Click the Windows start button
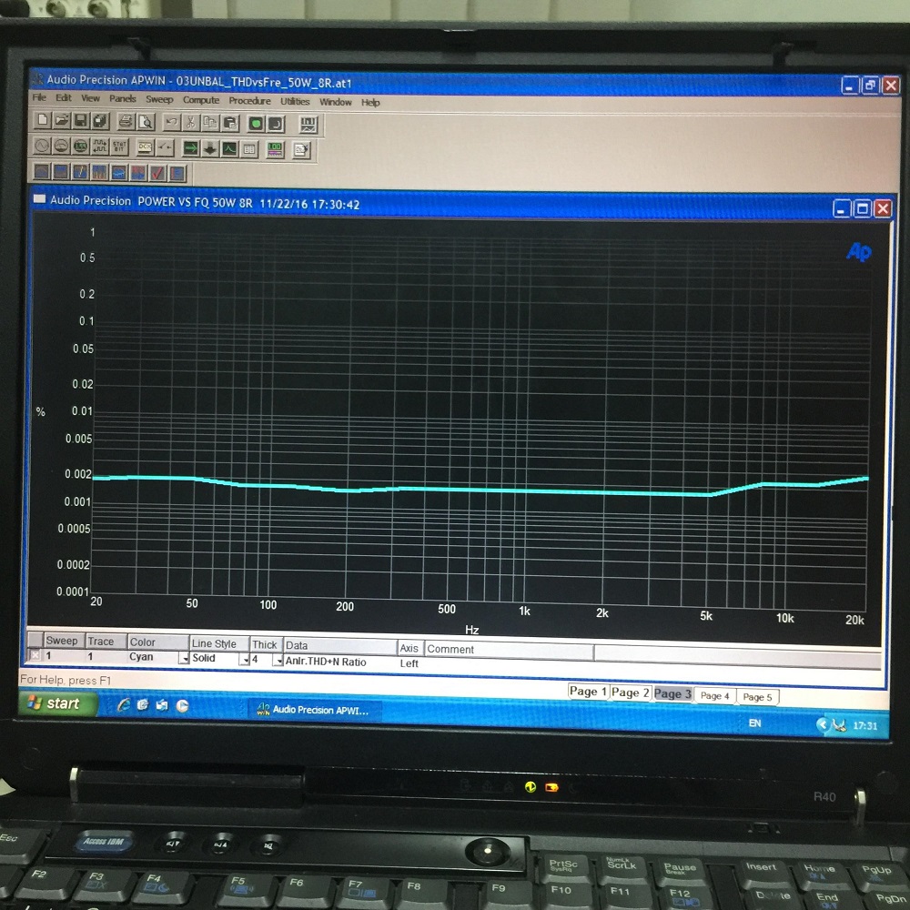 tap(56, 703)
